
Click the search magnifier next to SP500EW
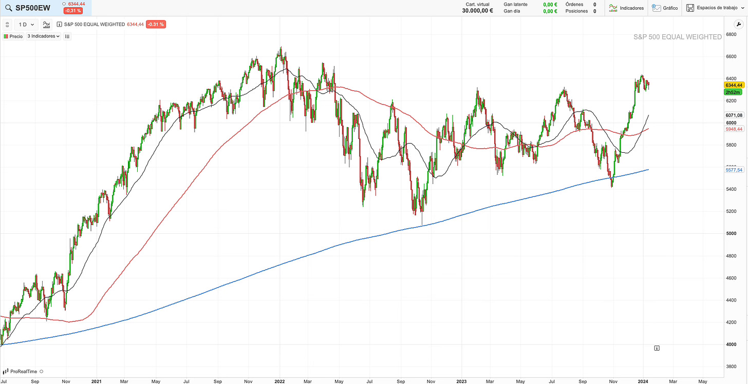(8, 8)
